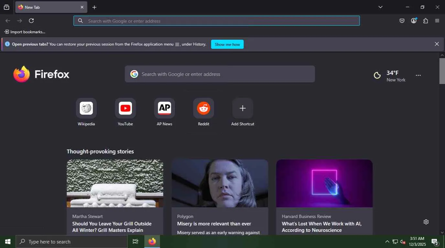The height and width of the screenshot is (248, 445).
Task: Open the Polygon Misery story thumbnail
Action: pyautogui.click(x=220, y=183)
